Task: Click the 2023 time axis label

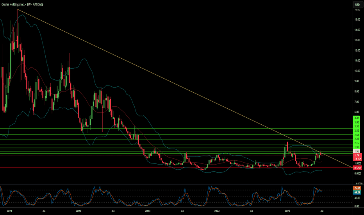Action: pyautogui.click(x=148, y=211)
